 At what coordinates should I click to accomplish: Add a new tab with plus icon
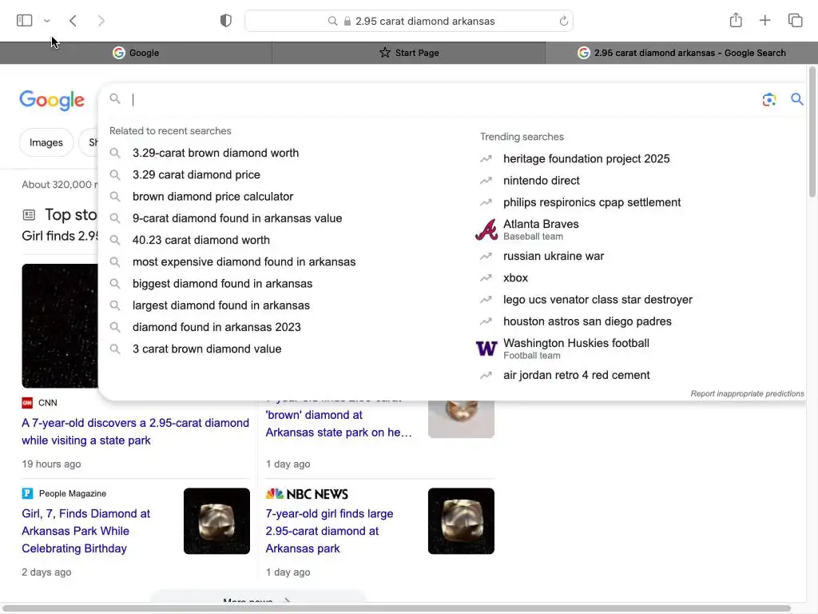764,20
